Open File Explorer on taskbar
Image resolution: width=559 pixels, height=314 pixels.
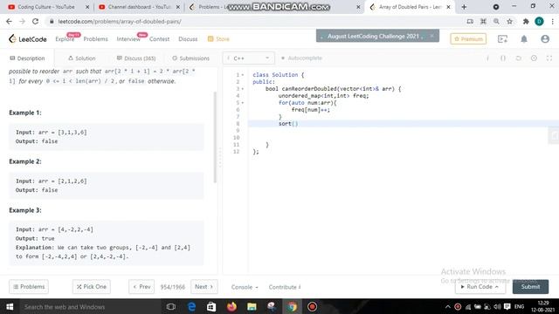tap(252, 306)
